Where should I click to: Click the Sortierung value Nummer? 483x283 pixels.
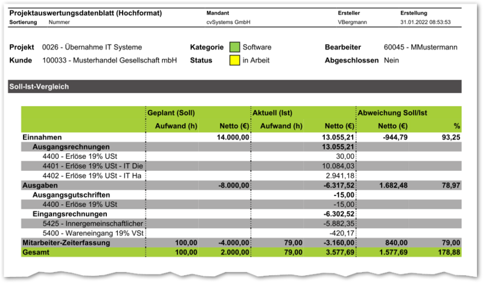59,22
